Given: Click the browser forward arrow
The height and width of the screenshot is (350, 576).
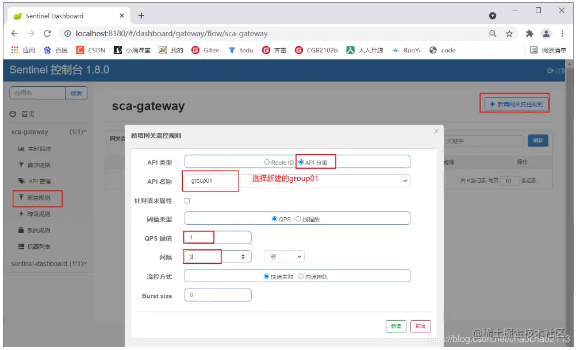Looking at the screenshot, I should 31,33.
